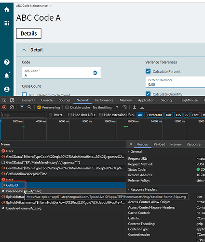Open the Payload tab
Screen dimensions: 205x242
159,144
